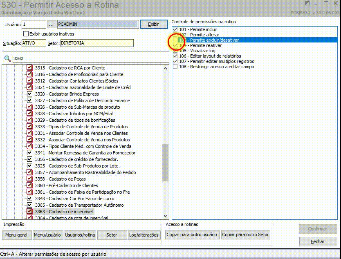Enable 108 - Restringir acesso a editar campo

[175, 67]
